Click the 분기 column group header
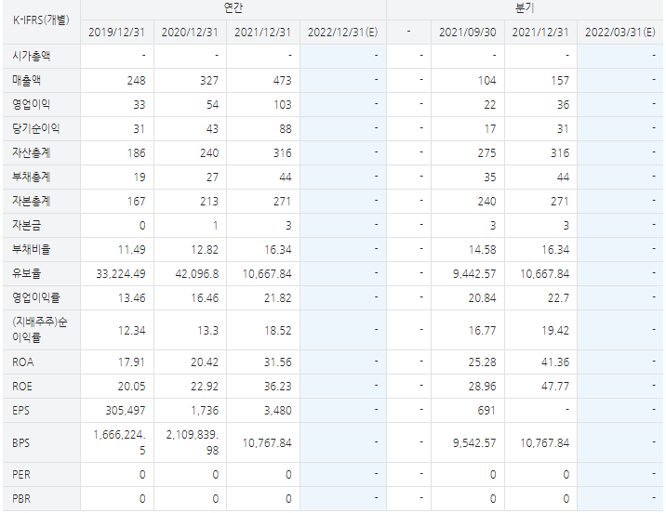666x513 pixels. pos(525,8)
